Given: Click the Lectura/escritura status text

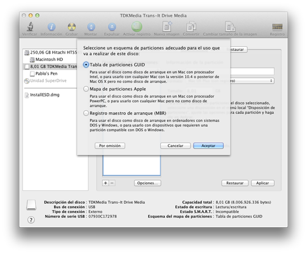Looking at the screenshot, I should pos(231,207).
